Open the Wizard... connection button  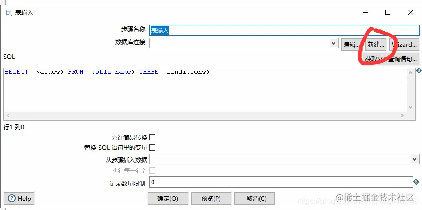[404, 45]
